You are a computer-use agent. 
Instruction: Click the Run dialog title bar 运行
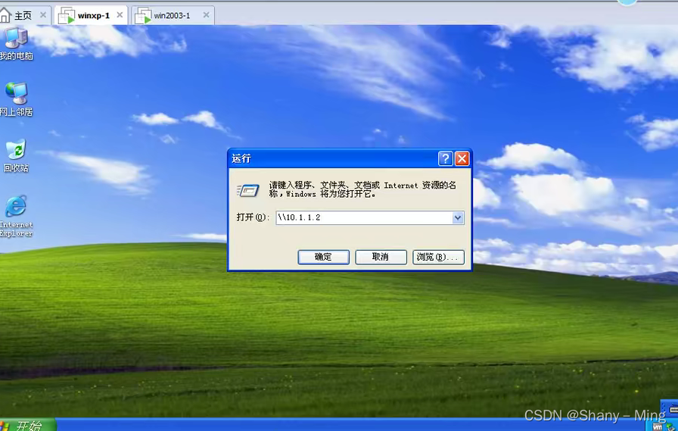[333, 158]
